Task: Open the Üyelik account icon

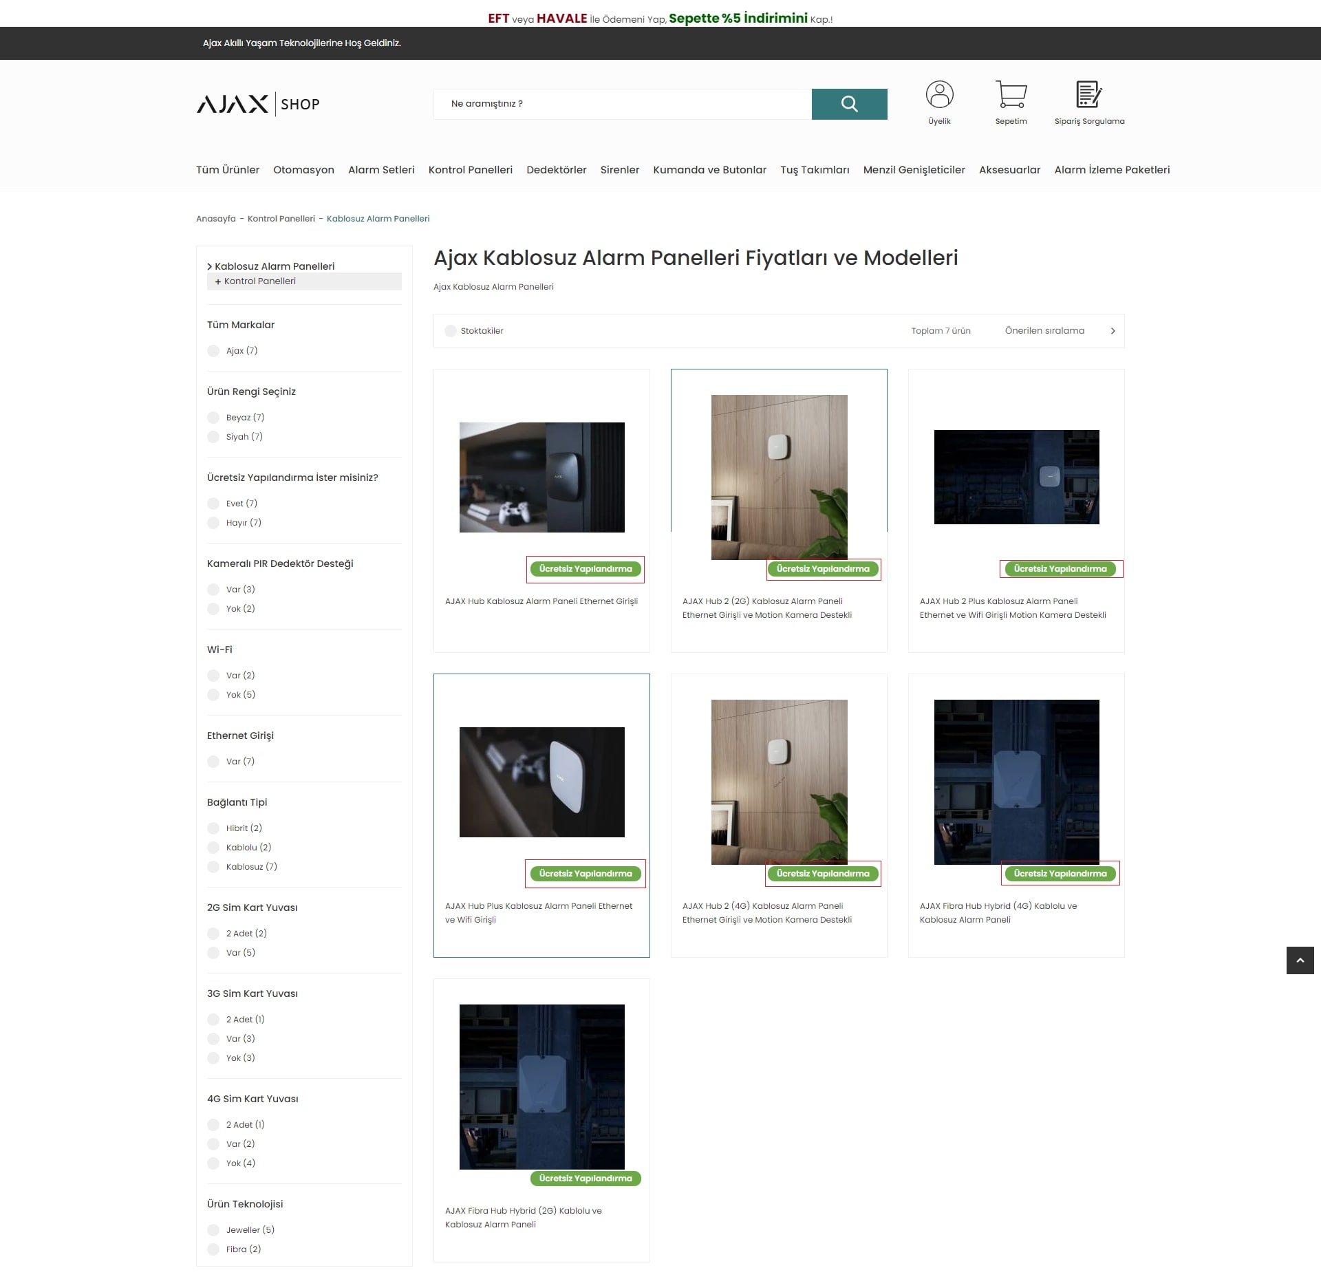Action: click(939, 95)
